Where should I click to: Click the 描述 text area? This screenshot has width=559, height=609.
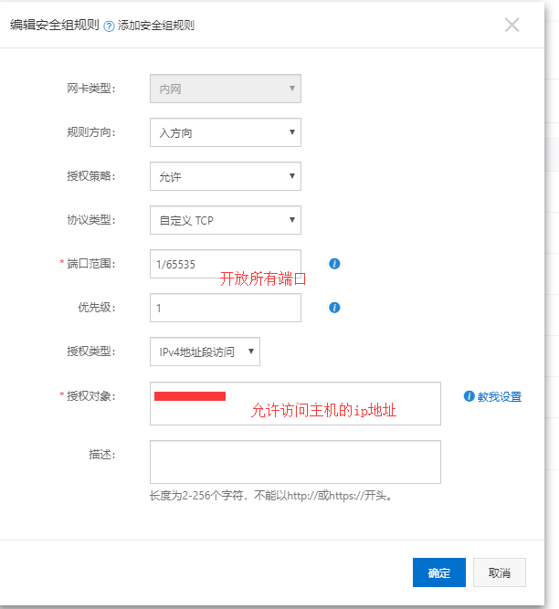point(295,462)
